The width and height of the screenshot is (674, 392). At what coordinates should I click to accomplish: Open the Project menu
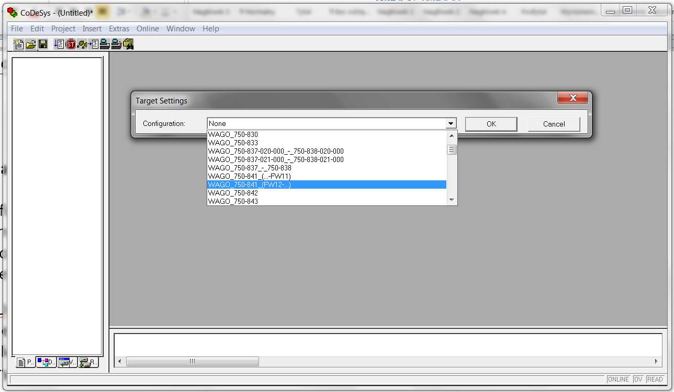point(63,29)
